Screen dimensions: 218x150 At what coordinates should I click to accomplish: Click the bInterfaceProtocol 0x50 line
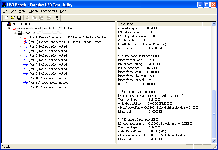(x=139, y=80)
